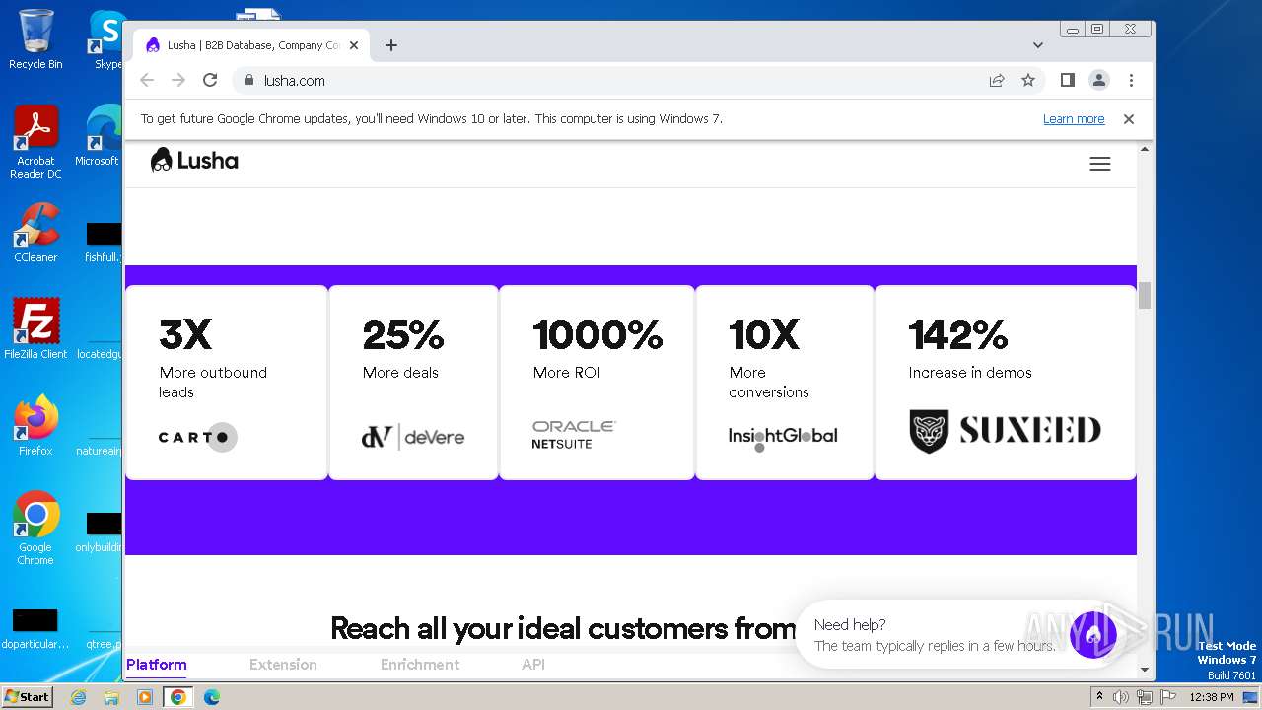Screen dimensions: 1262x710
Task: Open the tab search dropdown
Action: click(x=1037, y=45)
